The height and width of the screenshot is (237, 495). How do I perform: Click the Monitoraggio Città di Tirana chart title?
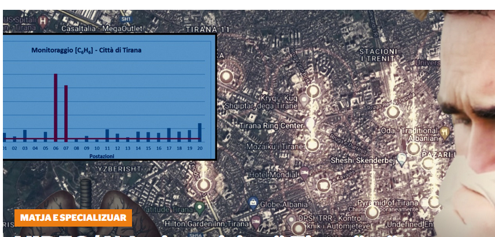click(x=86, y=50)
